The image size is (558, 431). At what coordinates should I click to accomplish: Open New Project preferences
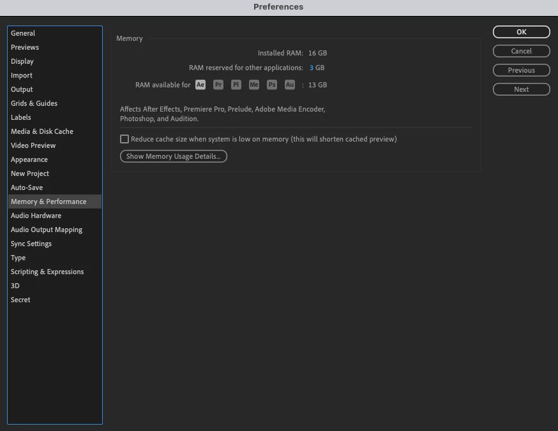[55, 173]
